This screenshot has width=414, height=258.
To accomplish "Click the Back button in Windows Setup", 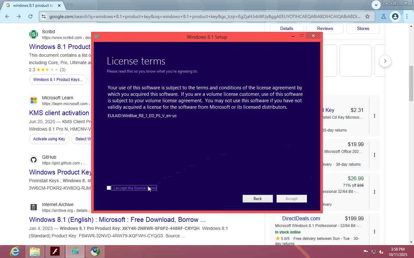I will [x=258, y=199].
